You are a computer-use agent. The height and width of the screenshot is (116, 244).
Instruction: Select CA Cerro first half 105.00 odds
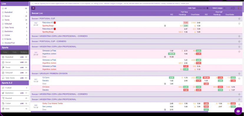(206, 78)
